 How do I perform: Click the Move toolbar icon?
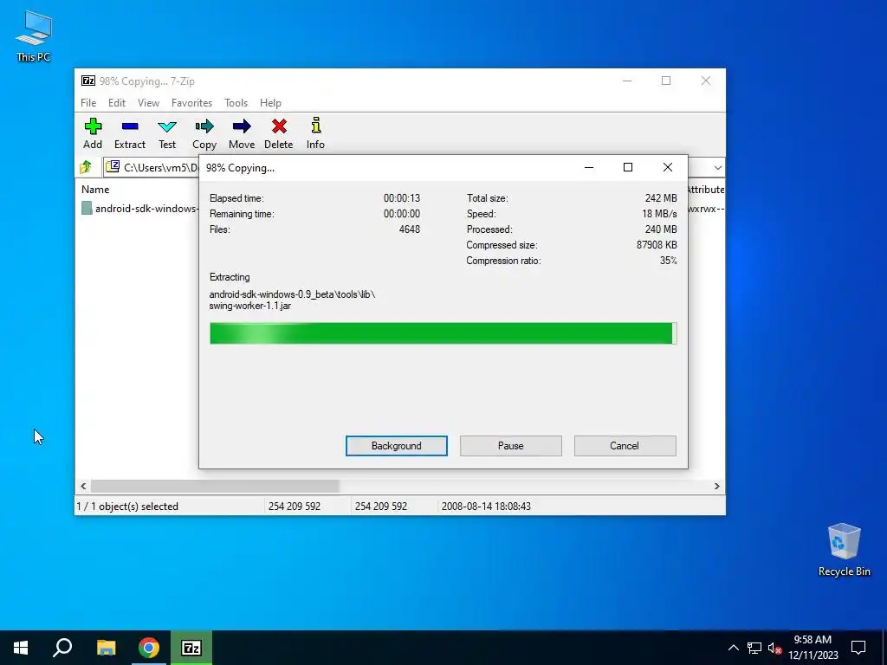242,126
